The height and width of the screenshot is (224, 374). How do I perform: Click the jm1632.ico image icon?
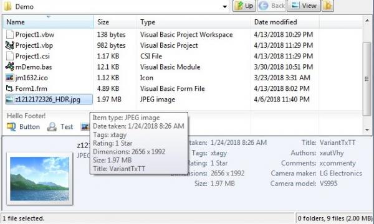(10, 78)
